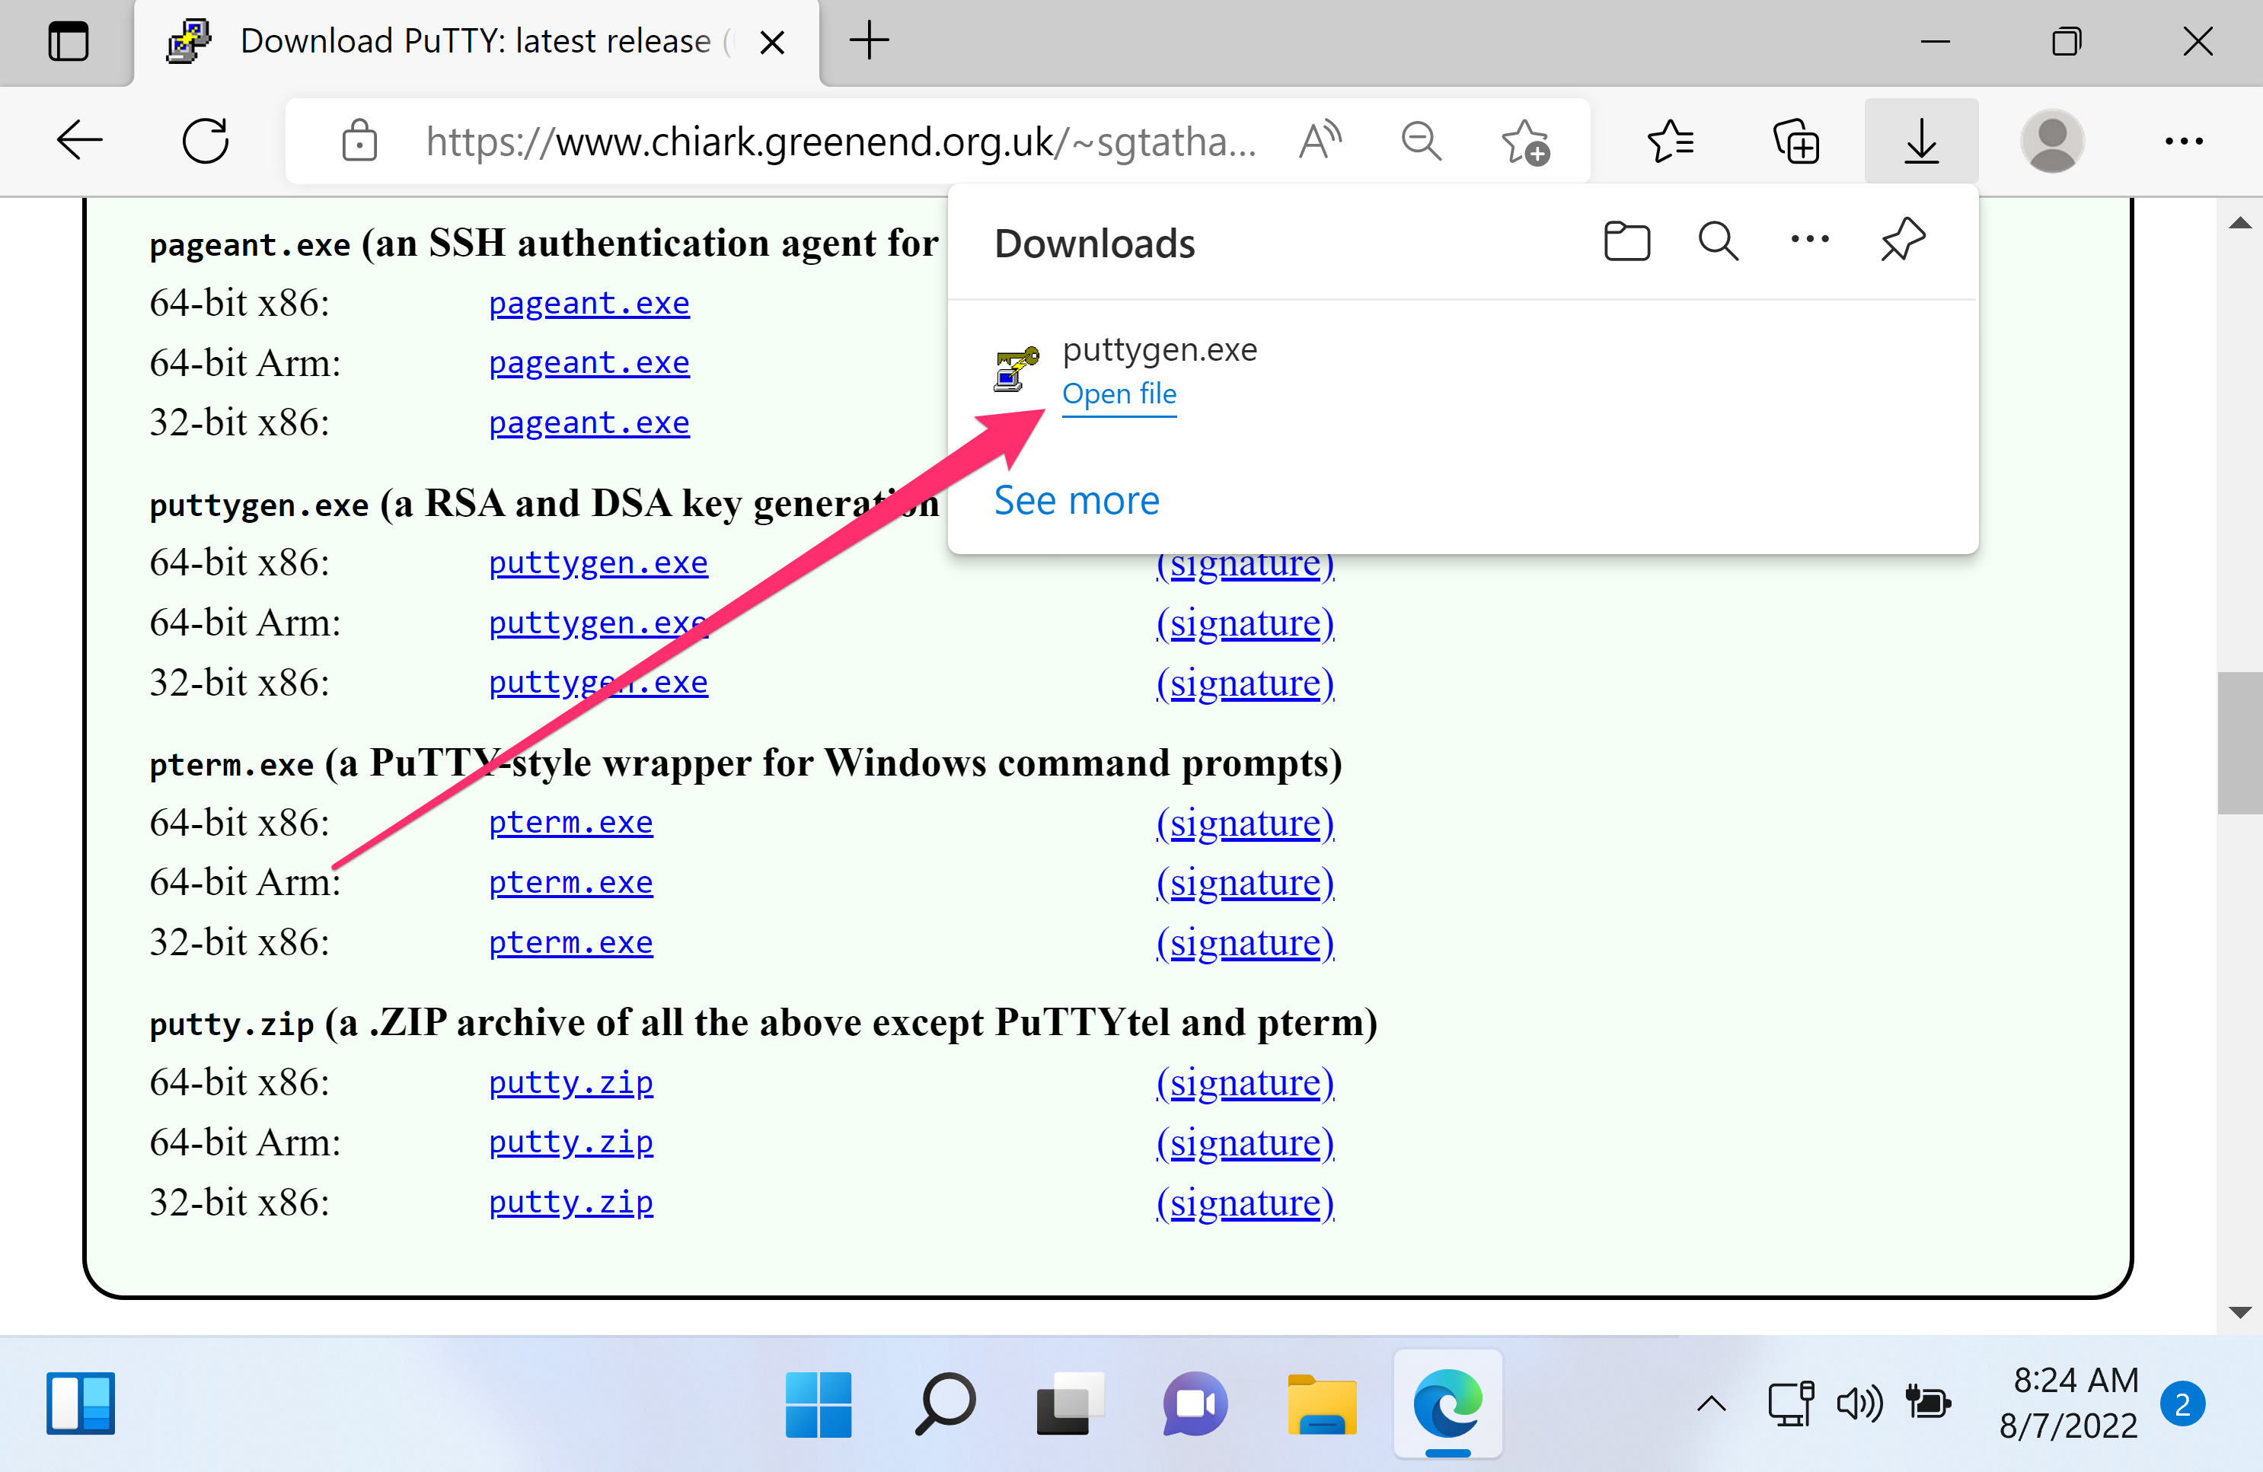Open more options in Downloads panel
Viewport: 2263px width, 1472px height.
pyautogui.click(x=1809, y=241)
